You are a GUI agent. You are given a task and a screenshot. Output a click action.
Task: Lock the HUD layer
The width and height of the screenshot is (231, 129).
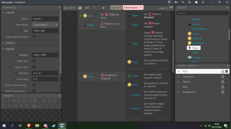tap(223, 71)
